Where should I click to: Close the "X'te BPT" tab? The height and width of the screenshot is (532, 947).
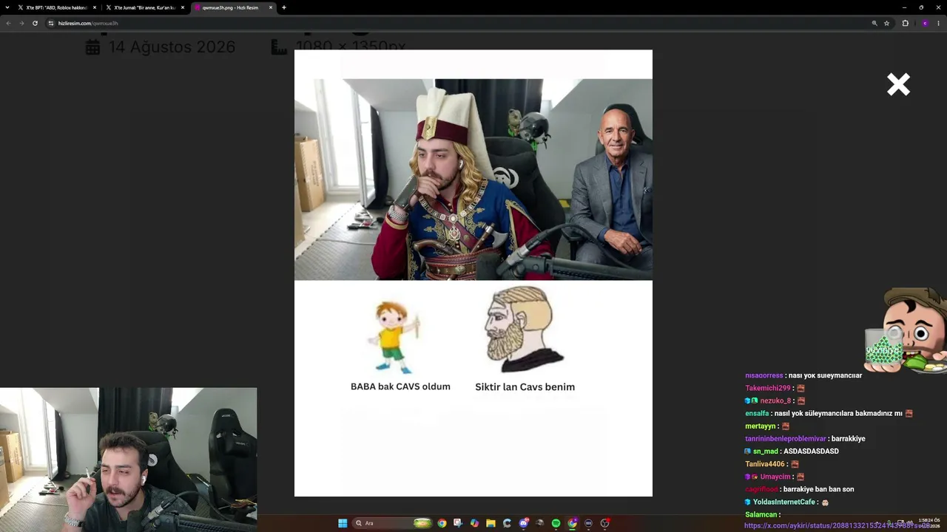95,7
